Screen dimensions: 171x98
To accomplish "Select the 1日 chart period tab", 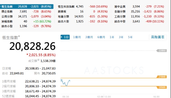I will 65,37.
